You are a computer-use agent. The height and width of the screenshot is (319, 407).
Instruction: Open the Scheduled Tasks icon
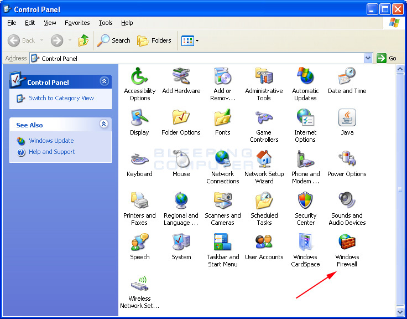pyautogui.click(x=264, y=200)
